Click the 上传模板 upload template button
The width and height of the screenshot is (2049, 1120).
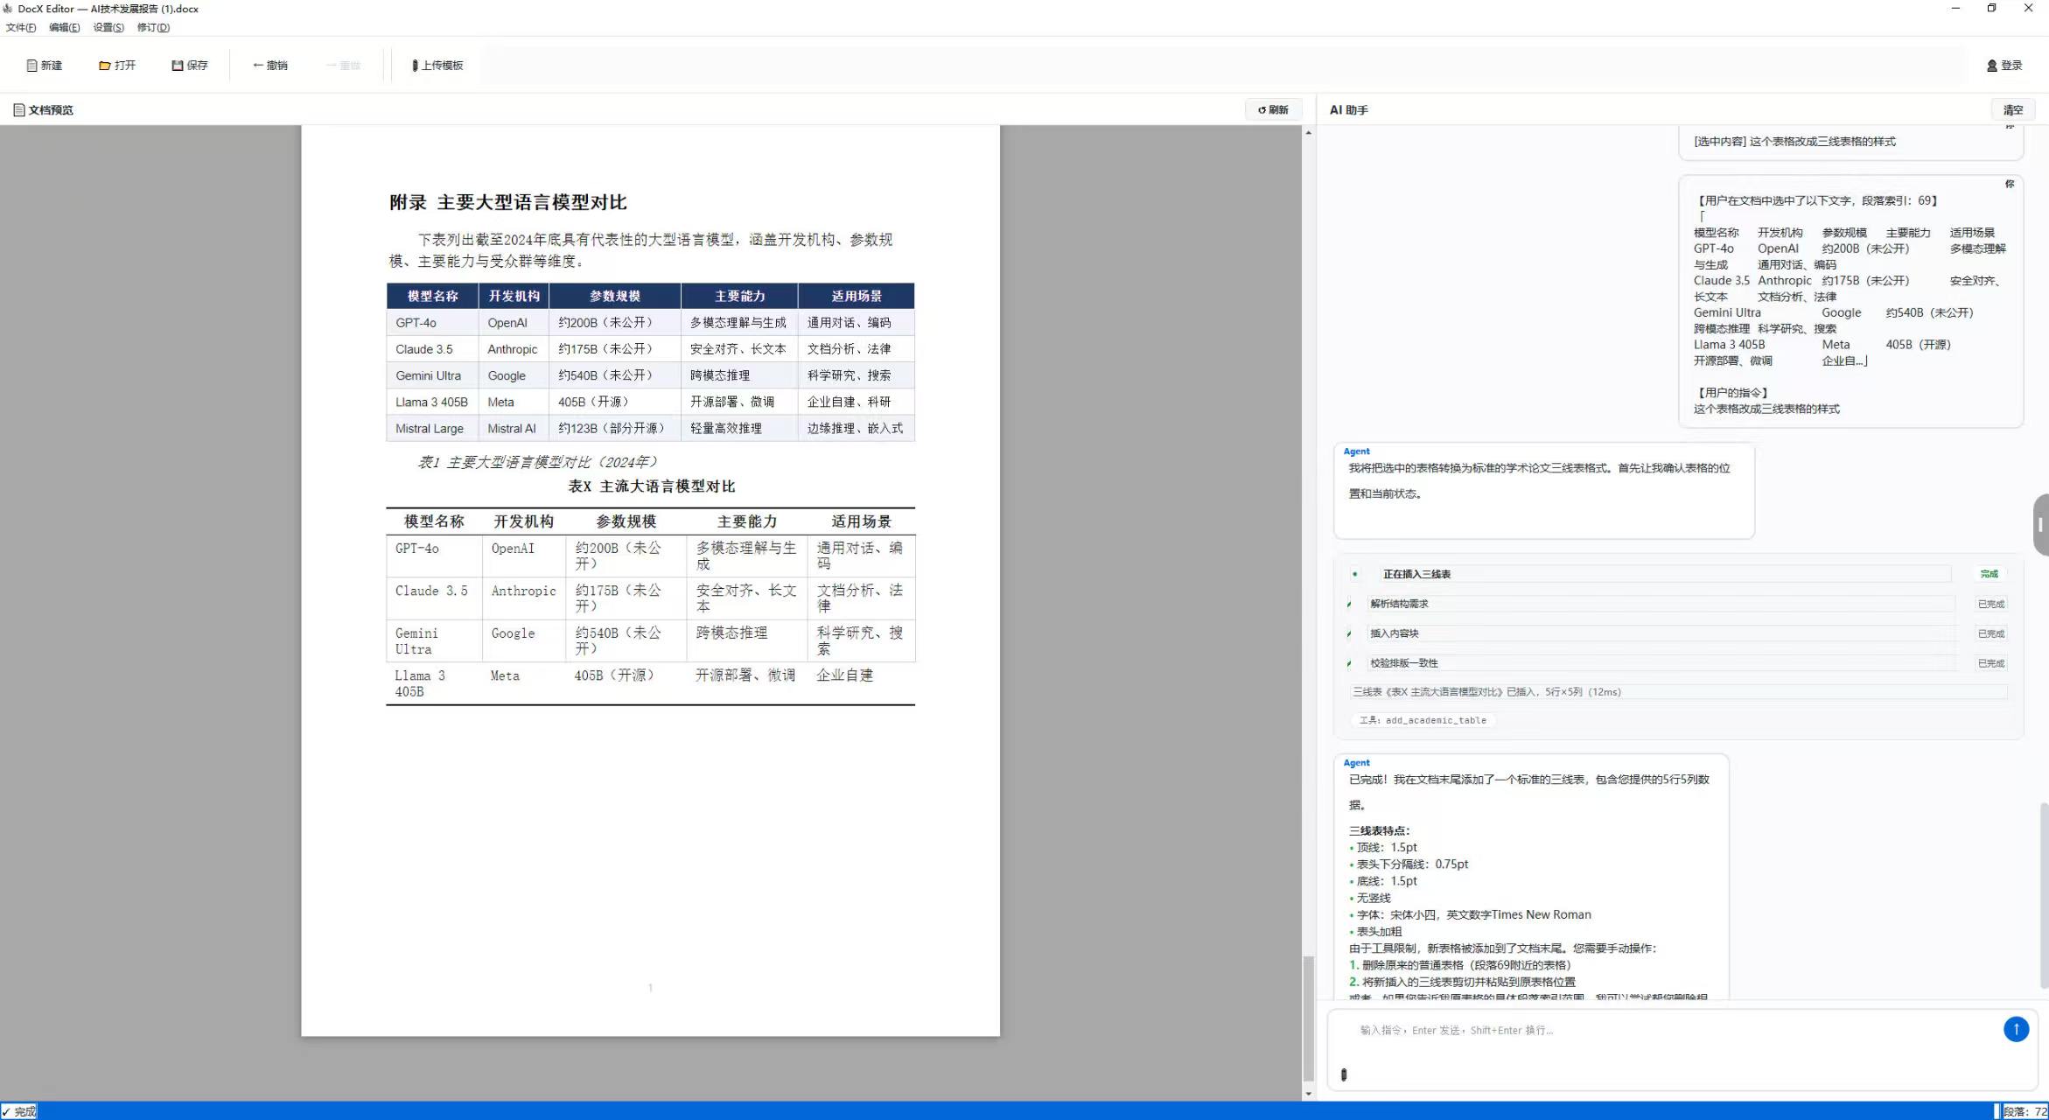(x=437, y=66)
